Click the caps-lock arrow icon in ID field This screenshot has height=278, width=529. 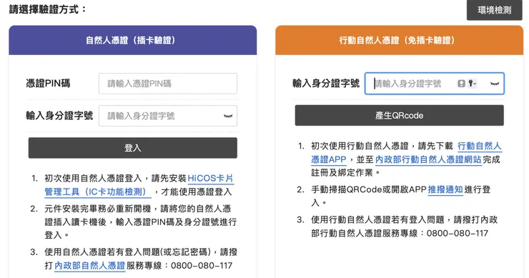(461, 84)
